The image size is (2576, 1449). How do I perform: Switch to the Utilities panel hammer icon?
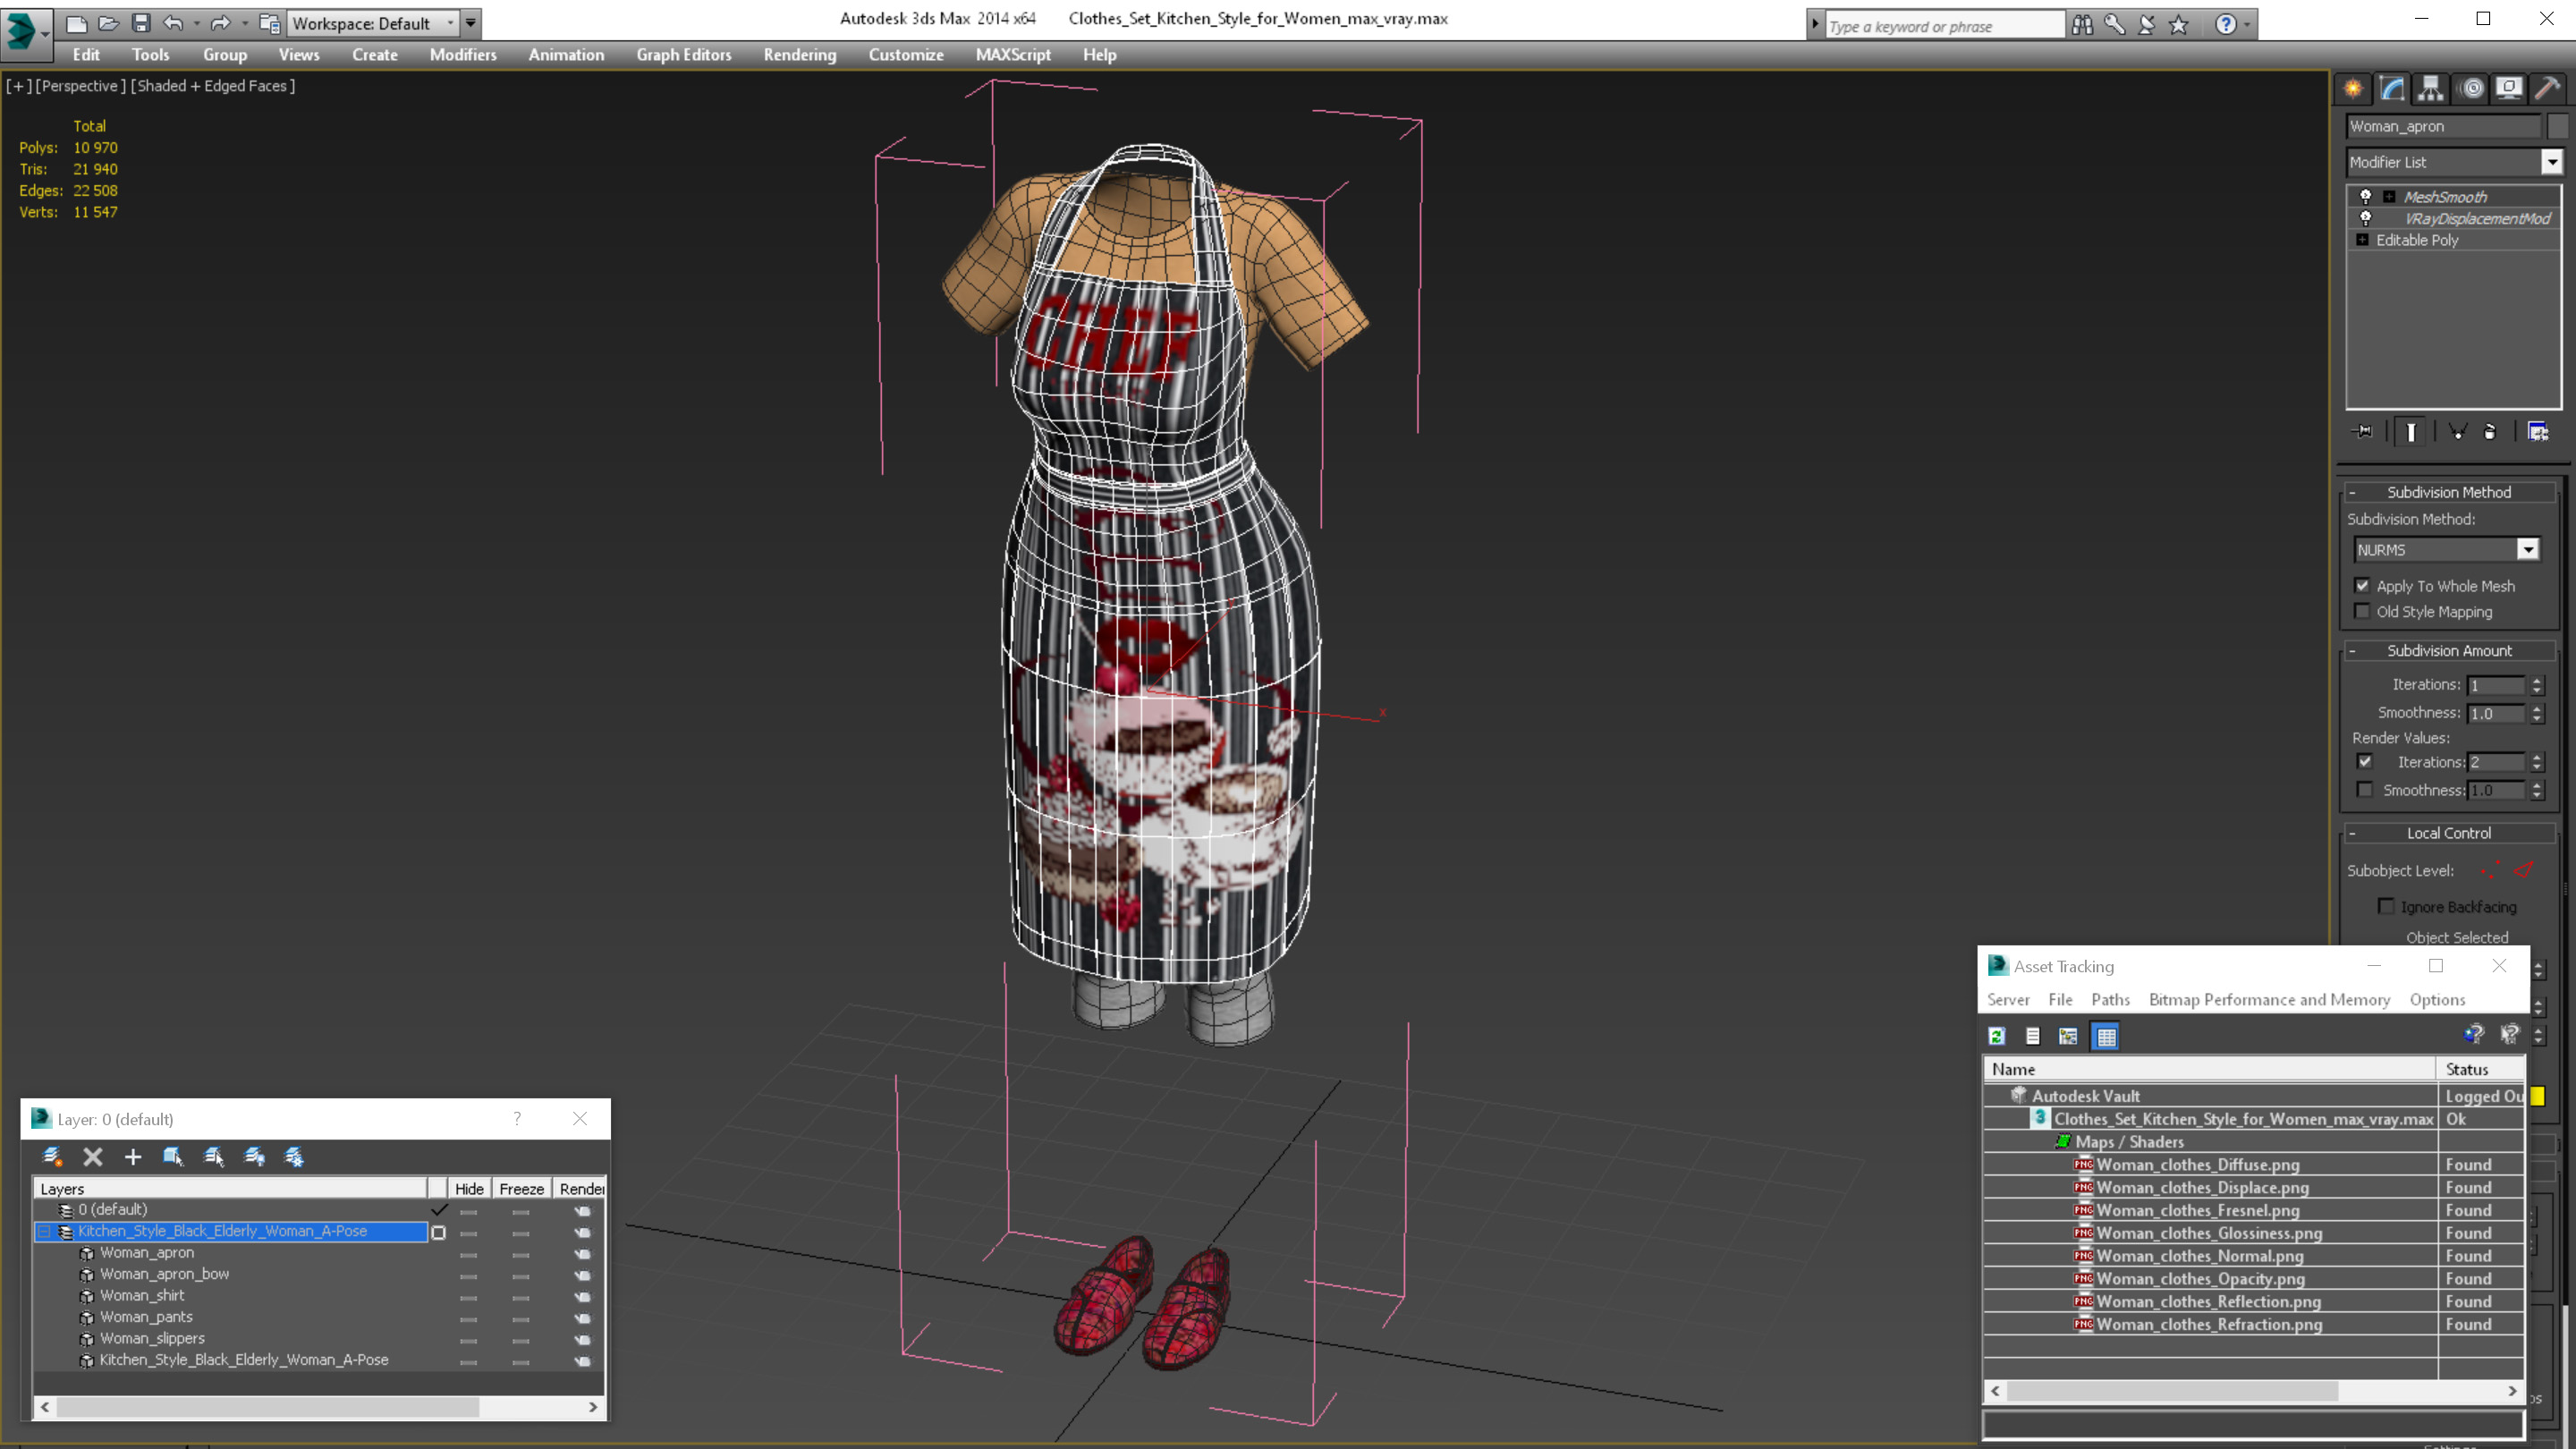click(2547, 88)
